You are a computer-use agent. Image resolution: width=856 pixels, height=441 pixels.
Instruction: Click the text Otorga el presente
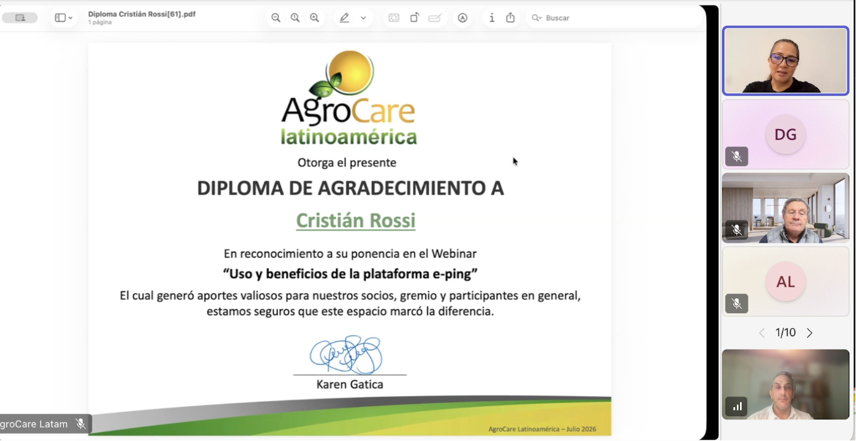pyautogui.click(x=347, y=163)
